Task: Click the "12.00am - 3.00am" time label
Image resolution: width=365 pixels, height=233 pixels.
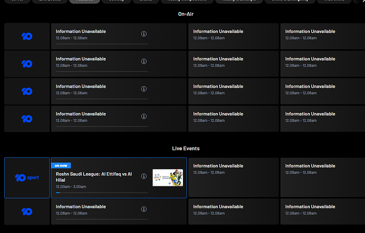Action: tap(71, 187)
